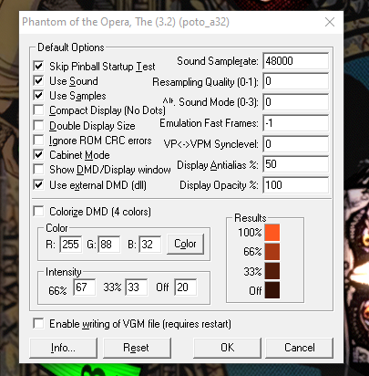This screenshot has height=376, width=369.
Task: Enable Colorize DMD (4 colors)
Action: pyautogui.click(x=38, y=212)
